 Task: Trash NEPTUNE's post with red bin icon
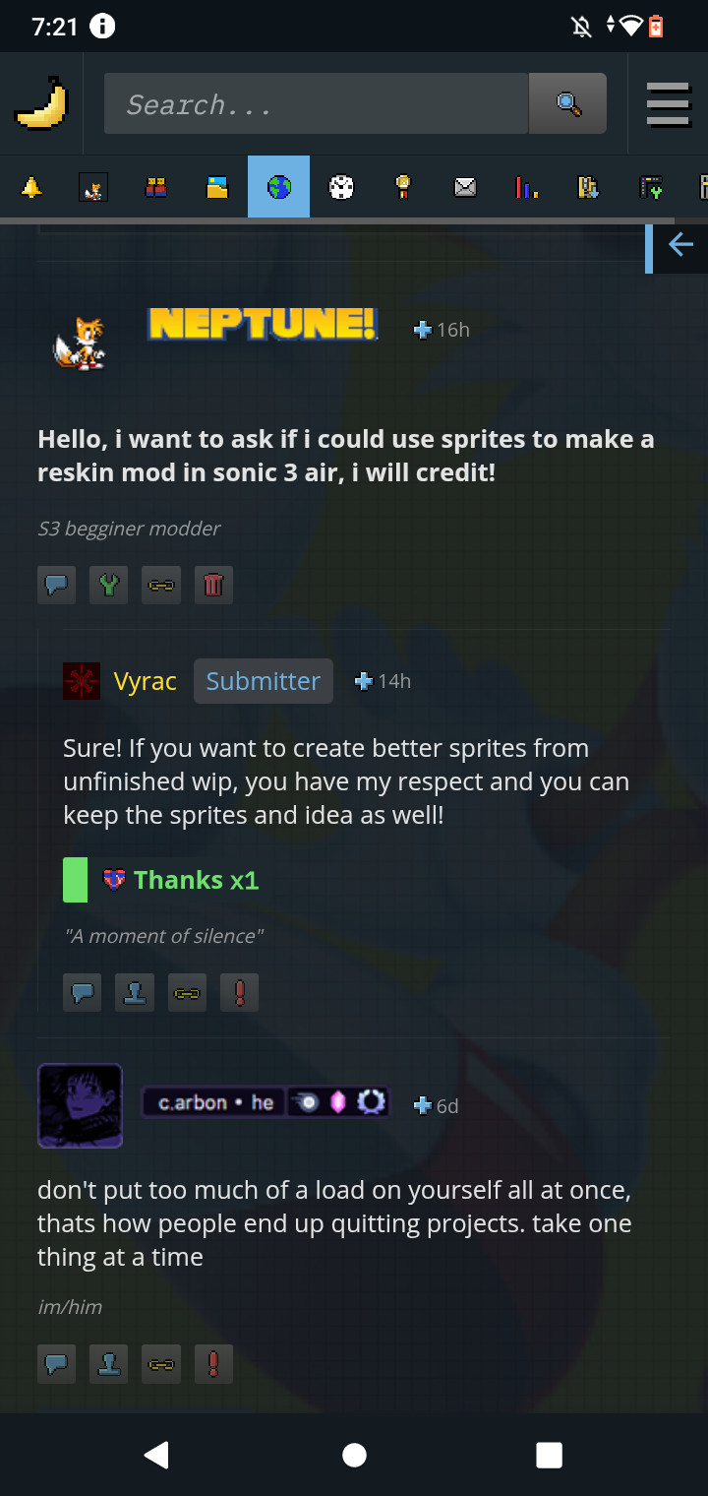tap(213, 586)
